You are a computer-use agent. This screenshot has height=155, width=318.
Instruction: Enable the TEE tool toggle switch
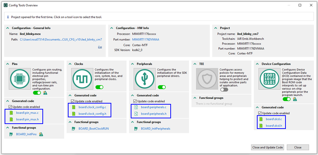point(224,90)
